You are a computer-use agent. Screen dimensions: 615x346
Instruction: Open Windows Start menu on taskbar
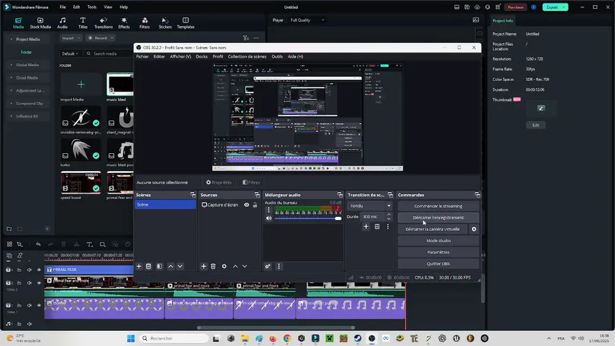click(131, 338)
